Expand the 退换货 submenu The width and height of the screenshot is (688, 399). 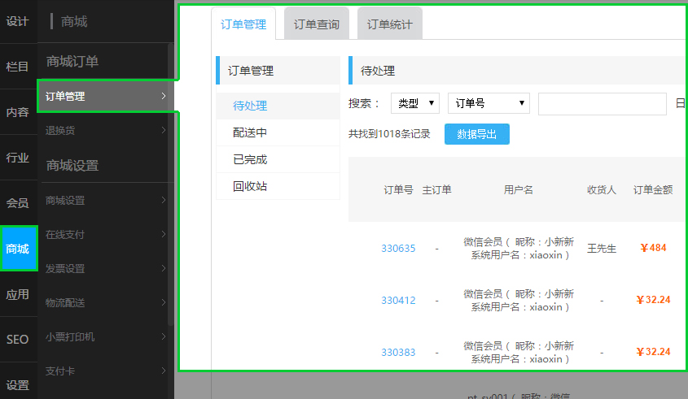pos(164,130)
